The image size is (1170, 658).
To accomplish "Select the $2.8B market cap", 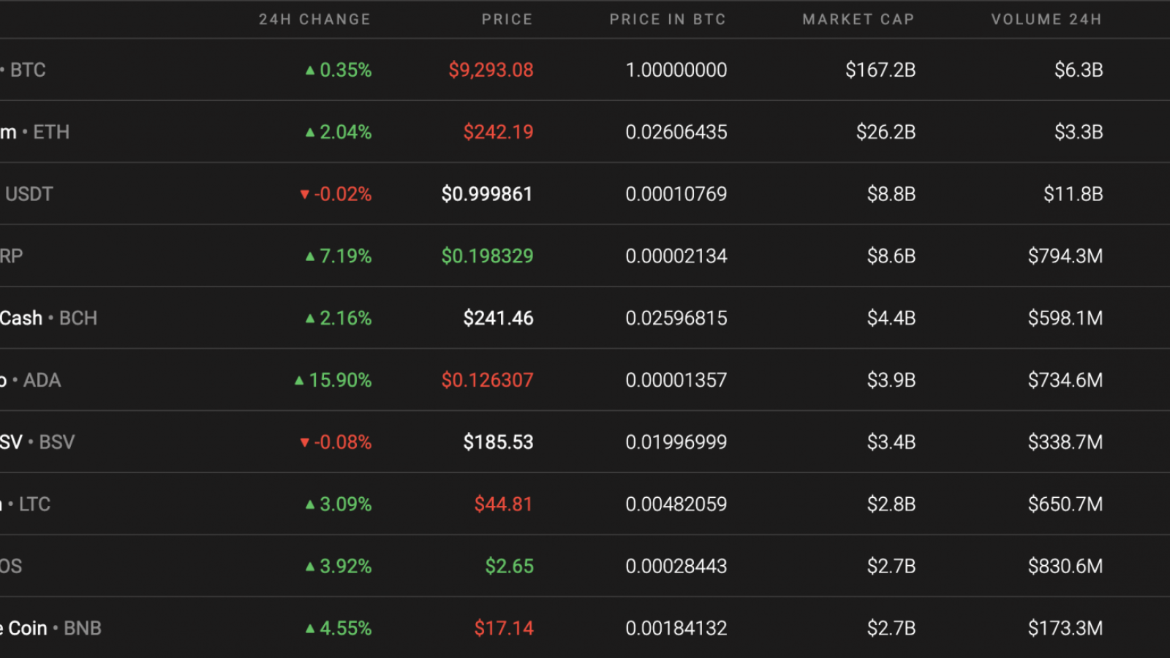I will 891,504.
